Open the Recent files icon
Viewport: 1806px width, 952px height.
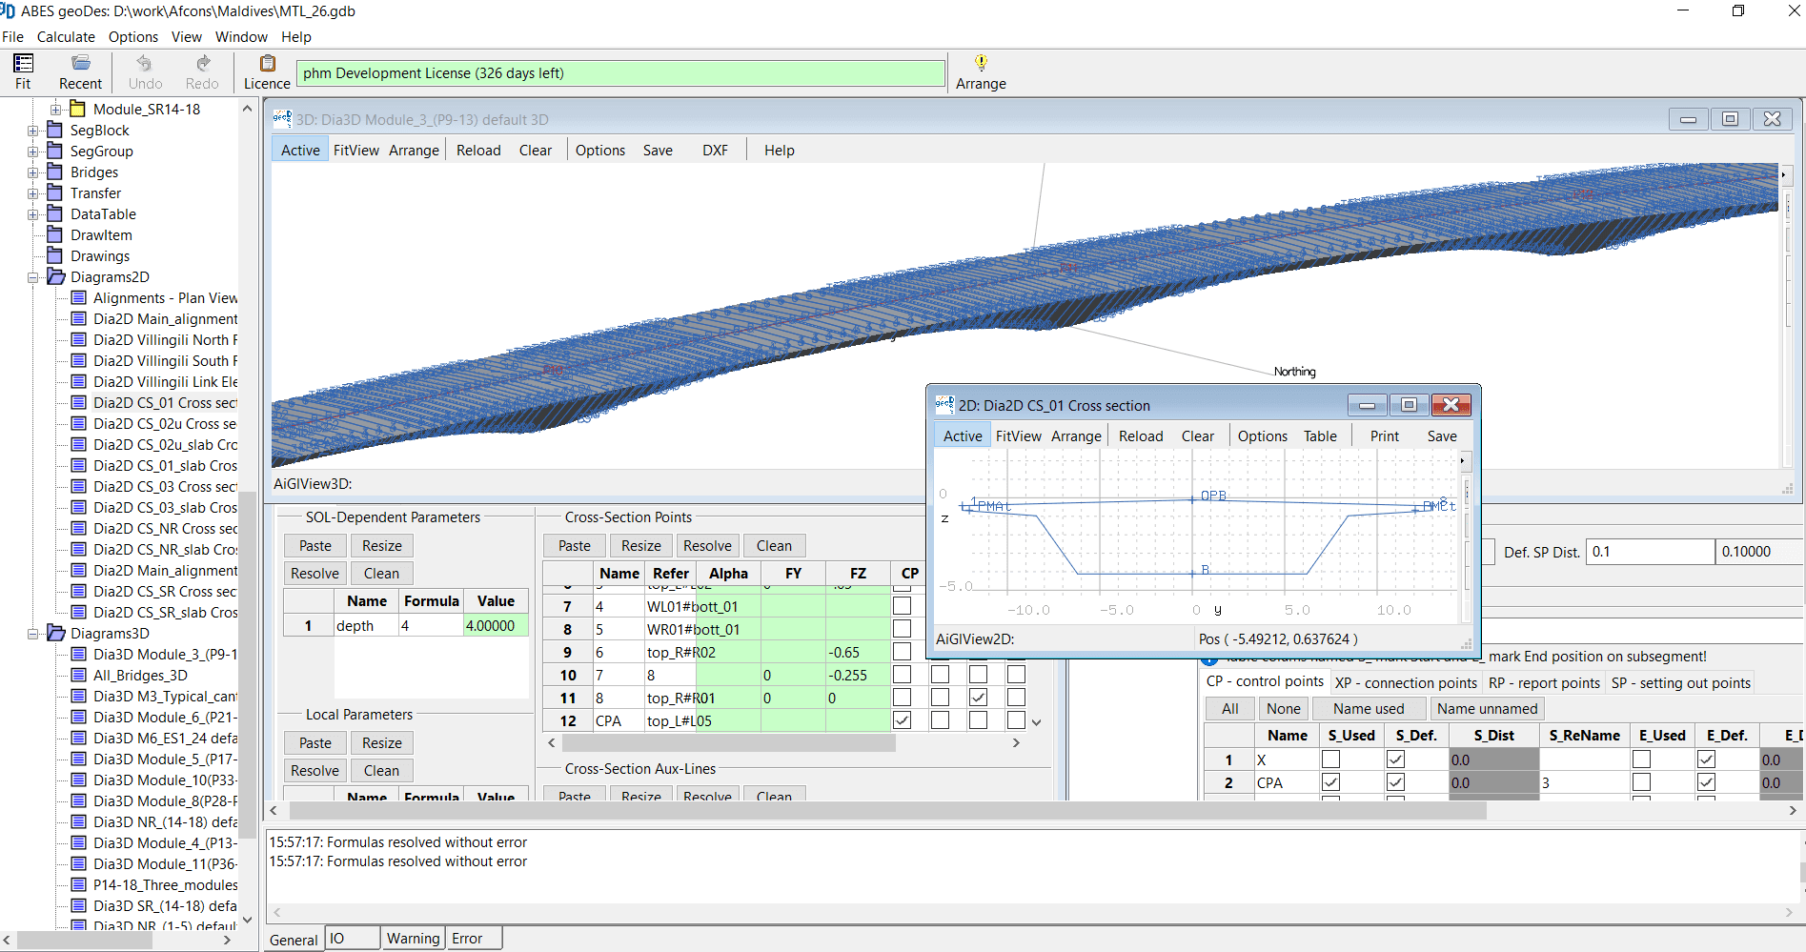(80, 64)
